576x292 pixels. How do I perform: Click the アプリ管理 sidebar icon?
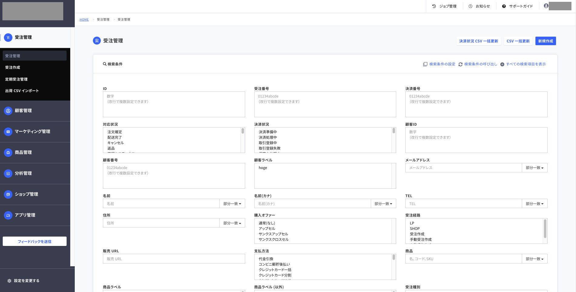tap(8, 215)
